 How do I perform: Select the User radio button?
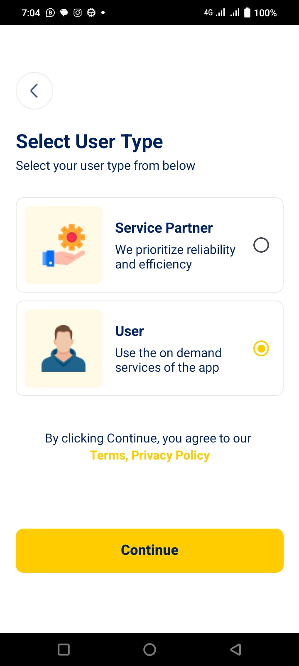tap(261, 348)
